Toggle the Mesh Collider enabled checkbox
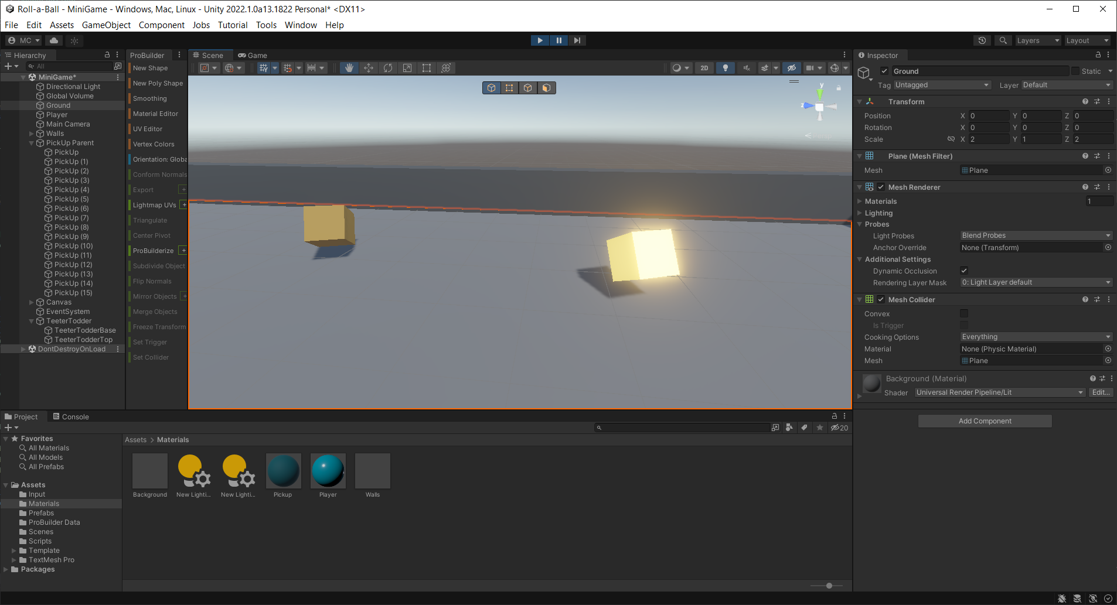 pyautogui.click(x=881, y=299)
